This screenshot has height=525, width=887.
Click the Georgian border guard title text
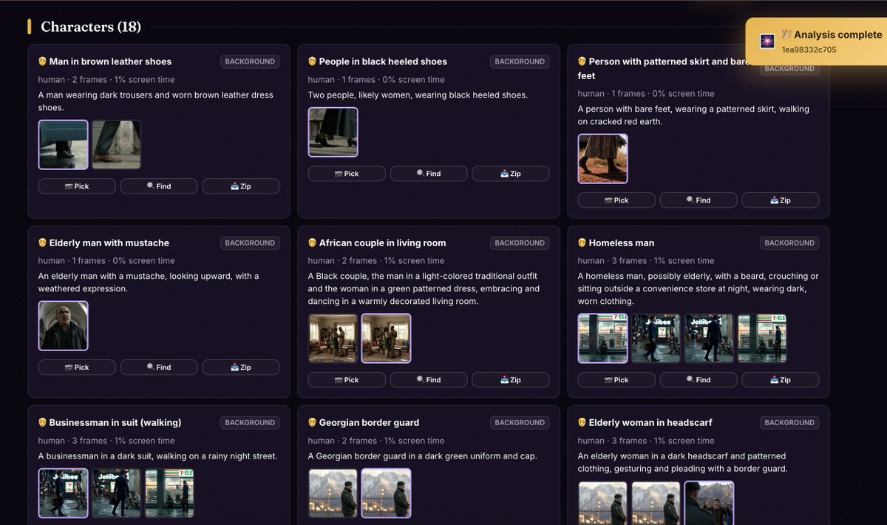point(369,422)
